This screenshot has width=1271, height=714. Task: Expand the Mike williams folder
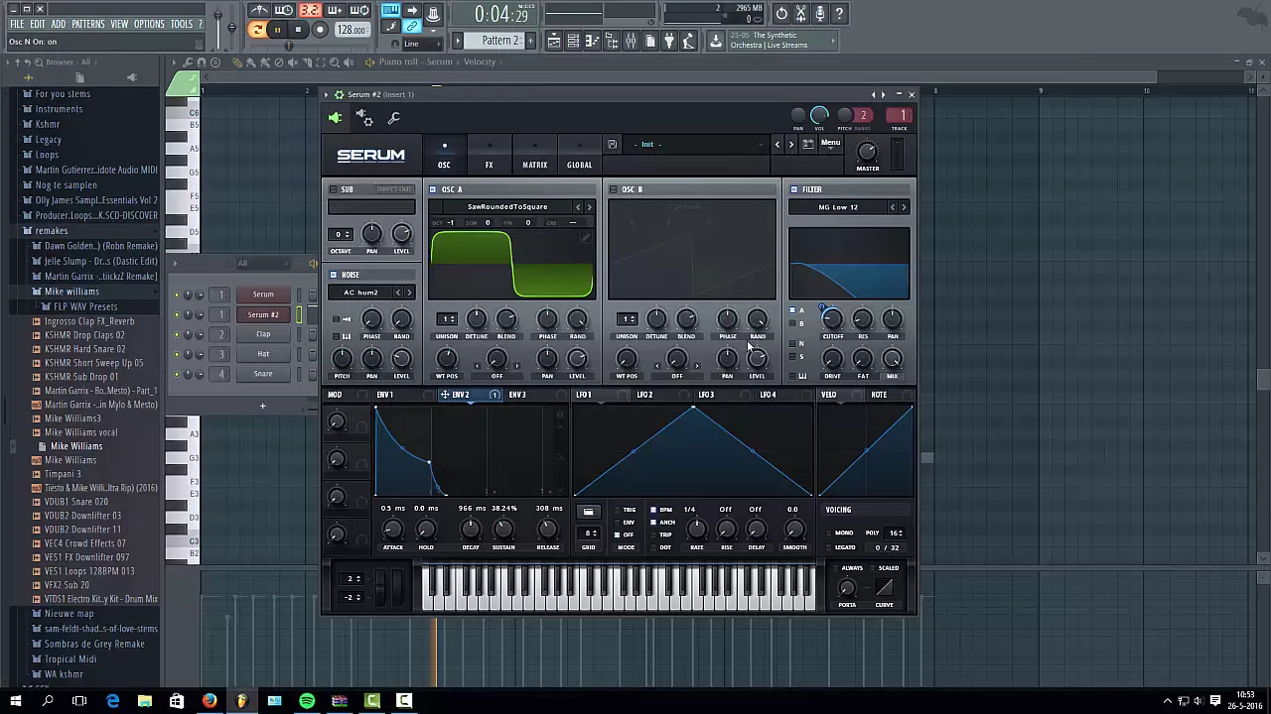pos(71,292)
